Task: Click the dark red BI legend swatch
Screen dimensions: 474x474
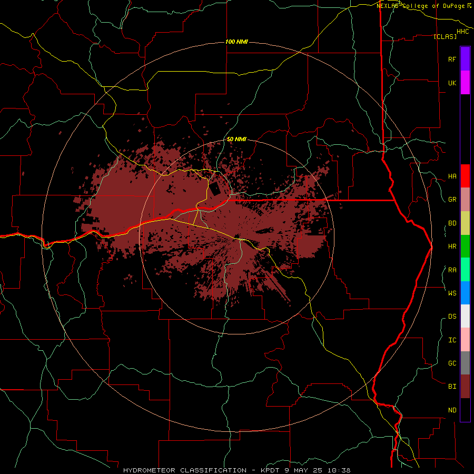Action: (465, 387)
